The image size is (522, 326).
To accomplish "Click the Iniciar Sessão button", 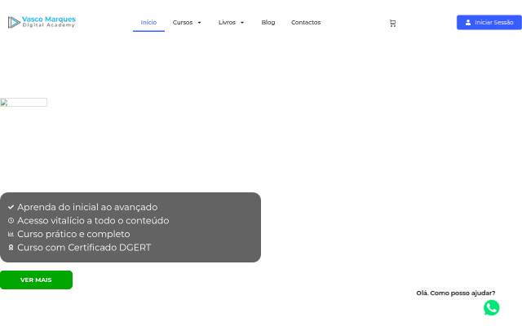I will (489, 22).
